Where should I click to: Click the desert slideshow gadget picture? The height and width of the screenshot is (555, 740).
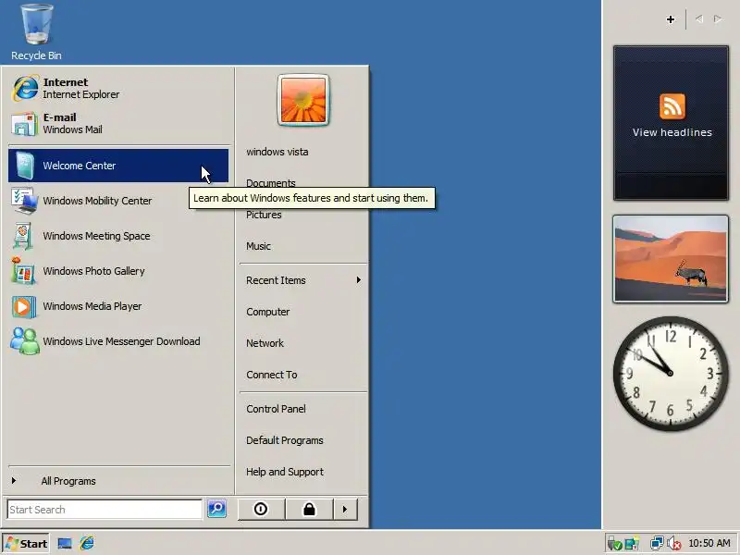[x=671, y=259]
